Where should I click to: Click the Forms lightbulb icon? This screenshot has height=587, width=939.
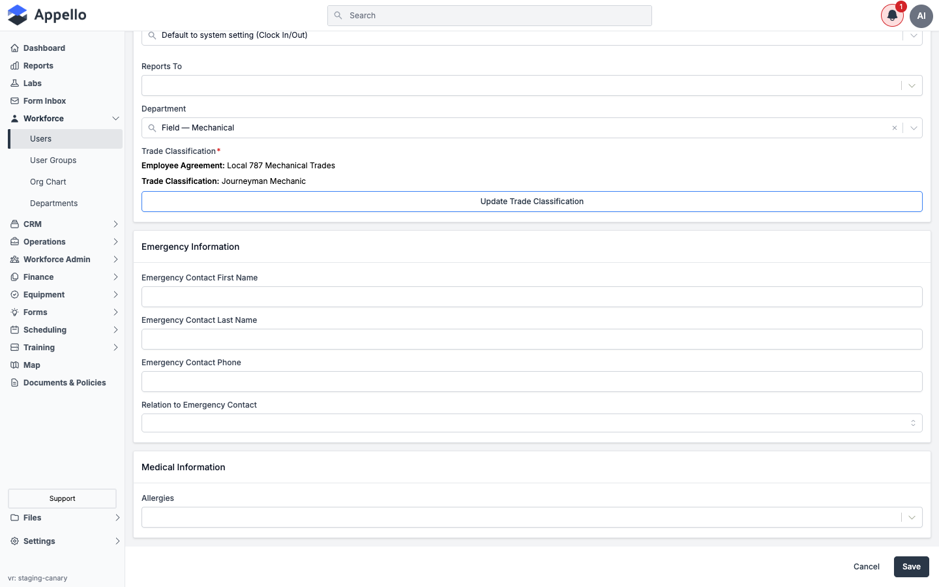click(14, 312)
